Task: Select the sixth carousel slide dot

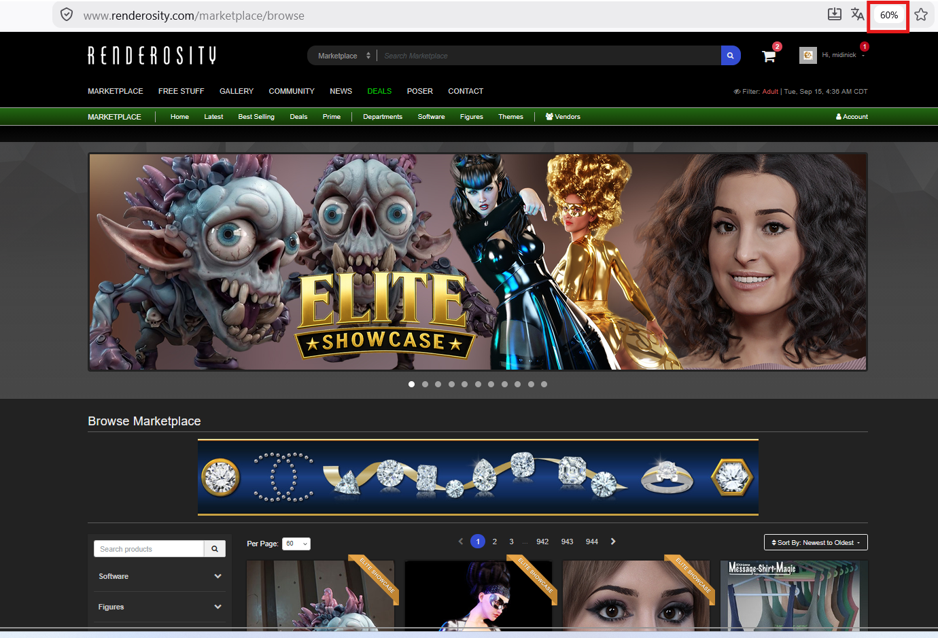Action: [478, 384]
